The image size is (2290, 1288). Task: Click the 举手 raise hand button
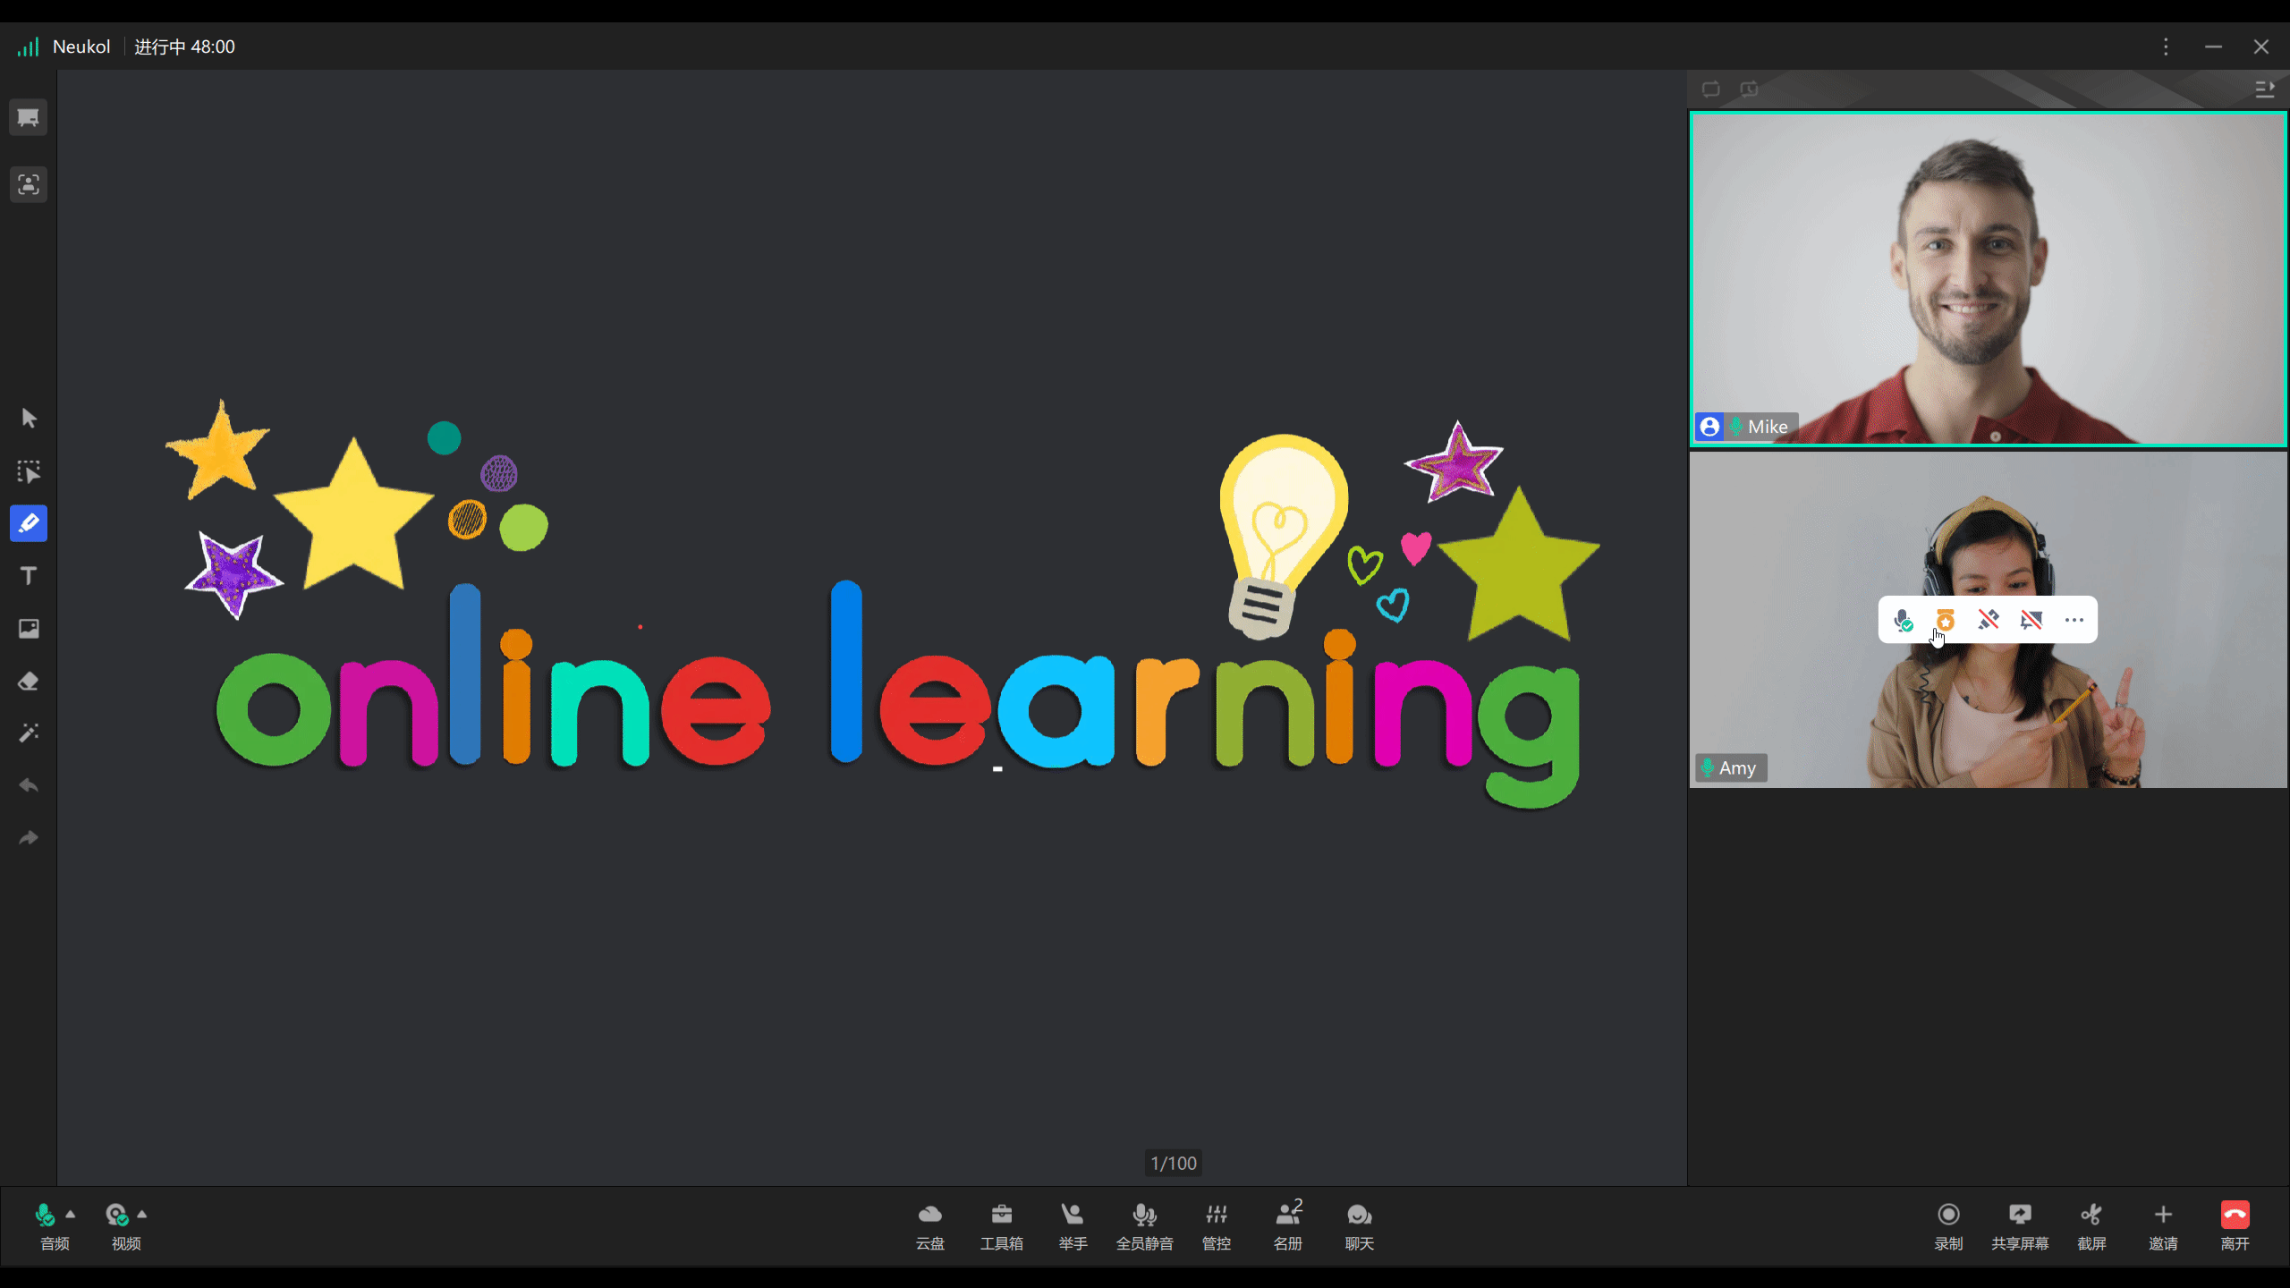click(1073, 1226)
